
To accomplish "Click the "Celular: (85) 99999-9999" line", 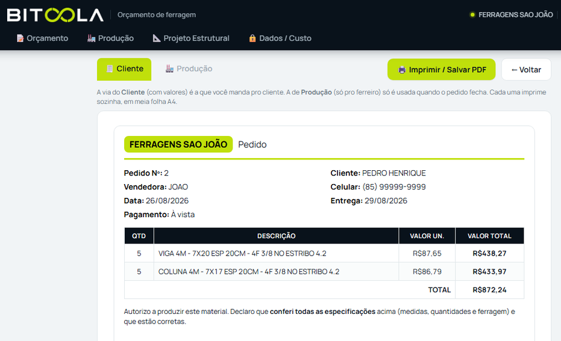I will coord(378,187).
